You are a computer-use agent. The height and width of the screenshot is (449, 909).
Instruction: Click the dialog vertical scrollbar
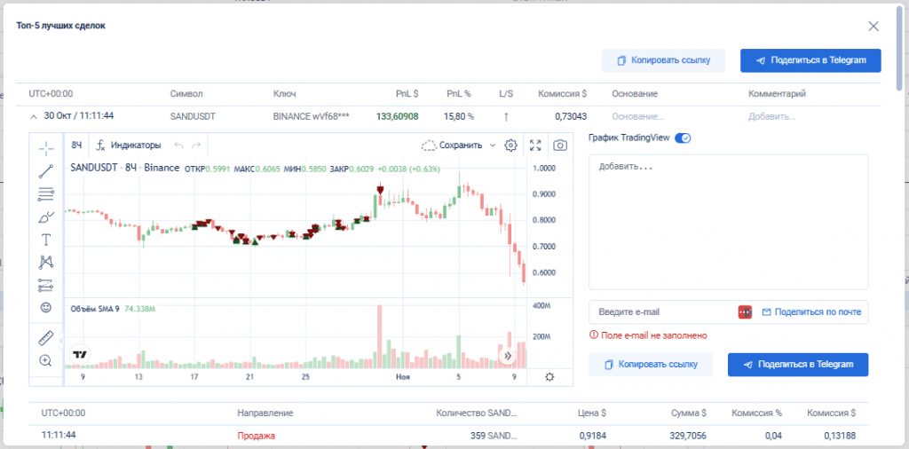[899, 49]
